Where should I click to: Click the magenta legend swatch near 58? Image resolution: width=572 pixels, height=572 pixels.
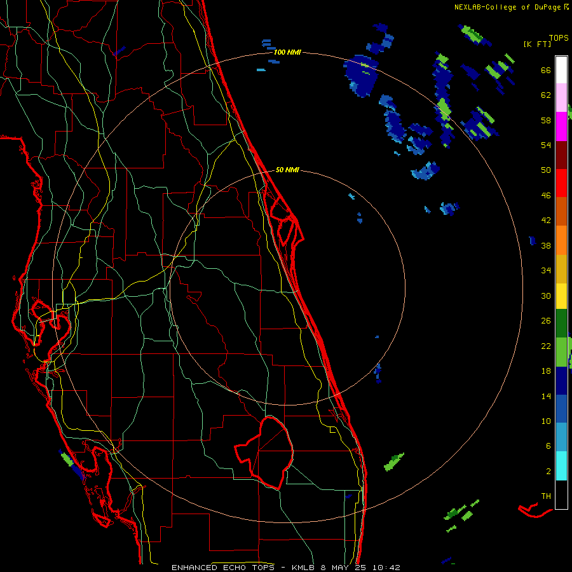click(561, 126)
